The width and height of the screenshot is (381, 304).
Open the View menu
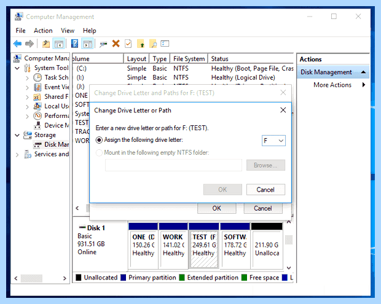68,31
